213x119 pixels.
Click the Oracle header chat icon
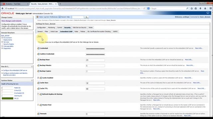point(208,13)
